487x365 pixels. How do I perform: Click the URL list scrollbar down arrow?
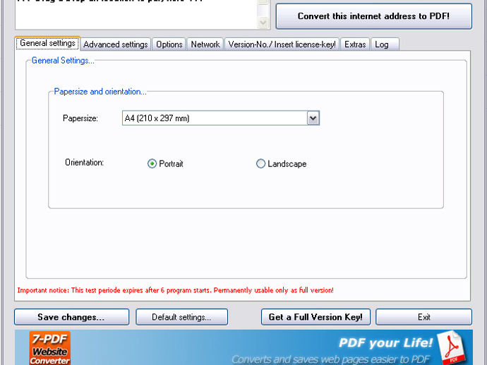(263, 23)
